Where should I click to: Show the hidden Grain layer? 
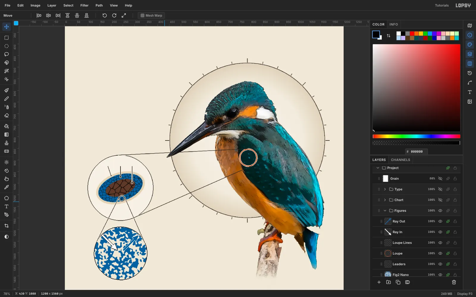click(440, 178)
